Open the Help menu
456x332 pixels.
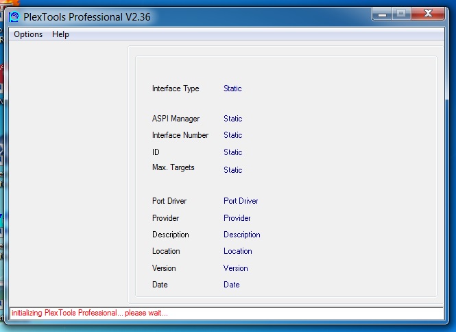(x=60, y=34)
